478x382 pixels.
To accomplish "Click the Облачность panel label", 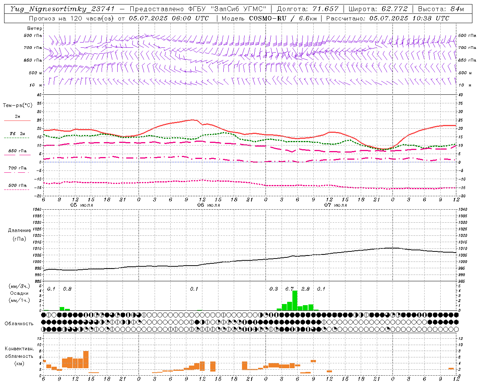I will (19, 323).
